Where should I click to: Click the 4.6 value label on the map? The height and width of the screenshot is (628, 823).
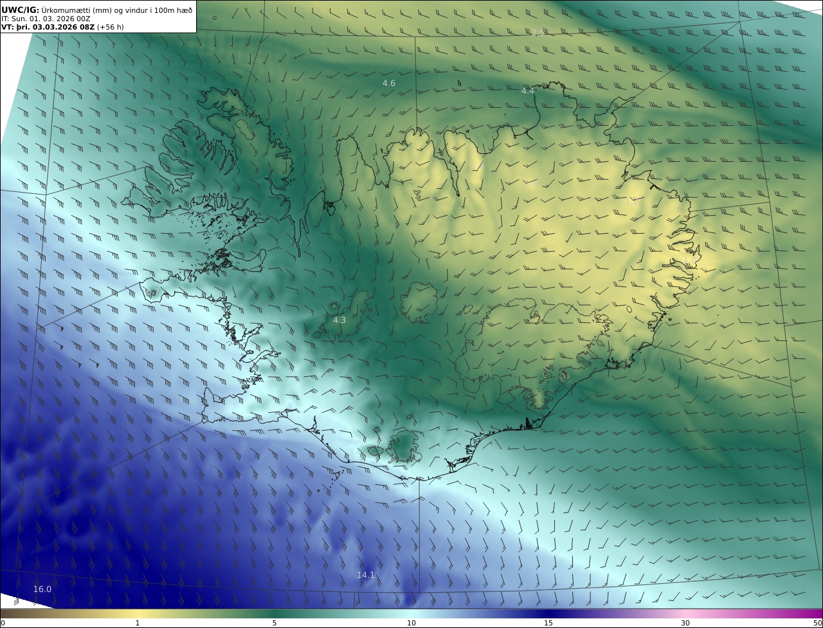[x=389, y=83]
